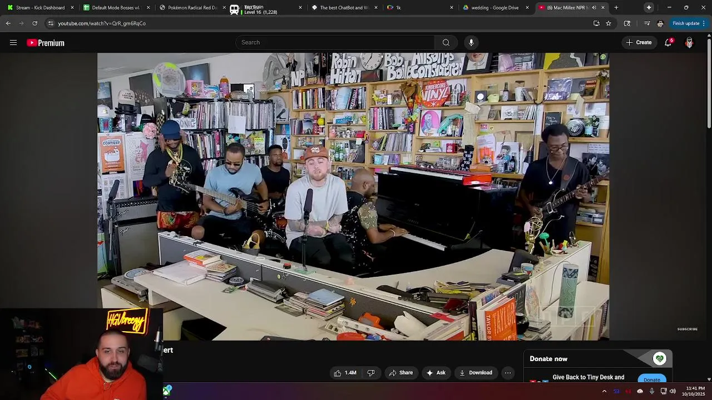Open media controls icon in Chrome toolbar
This screenshot has width=712, height=400.
click(x=646, y=23)
